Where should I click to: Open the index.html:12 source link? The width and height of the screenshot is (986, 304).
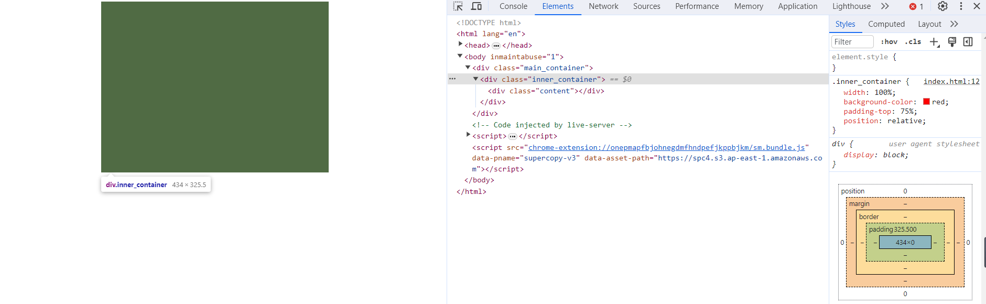pos(951,81)
